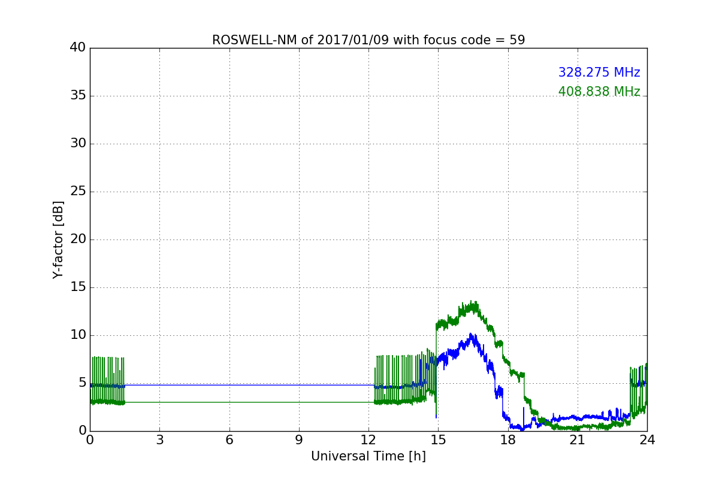Click the plot title ROSWELL-NM of 2017/01/09

[368, 40]
